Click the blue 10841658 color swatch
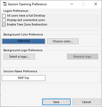The image size is (102, 107). 23,41
